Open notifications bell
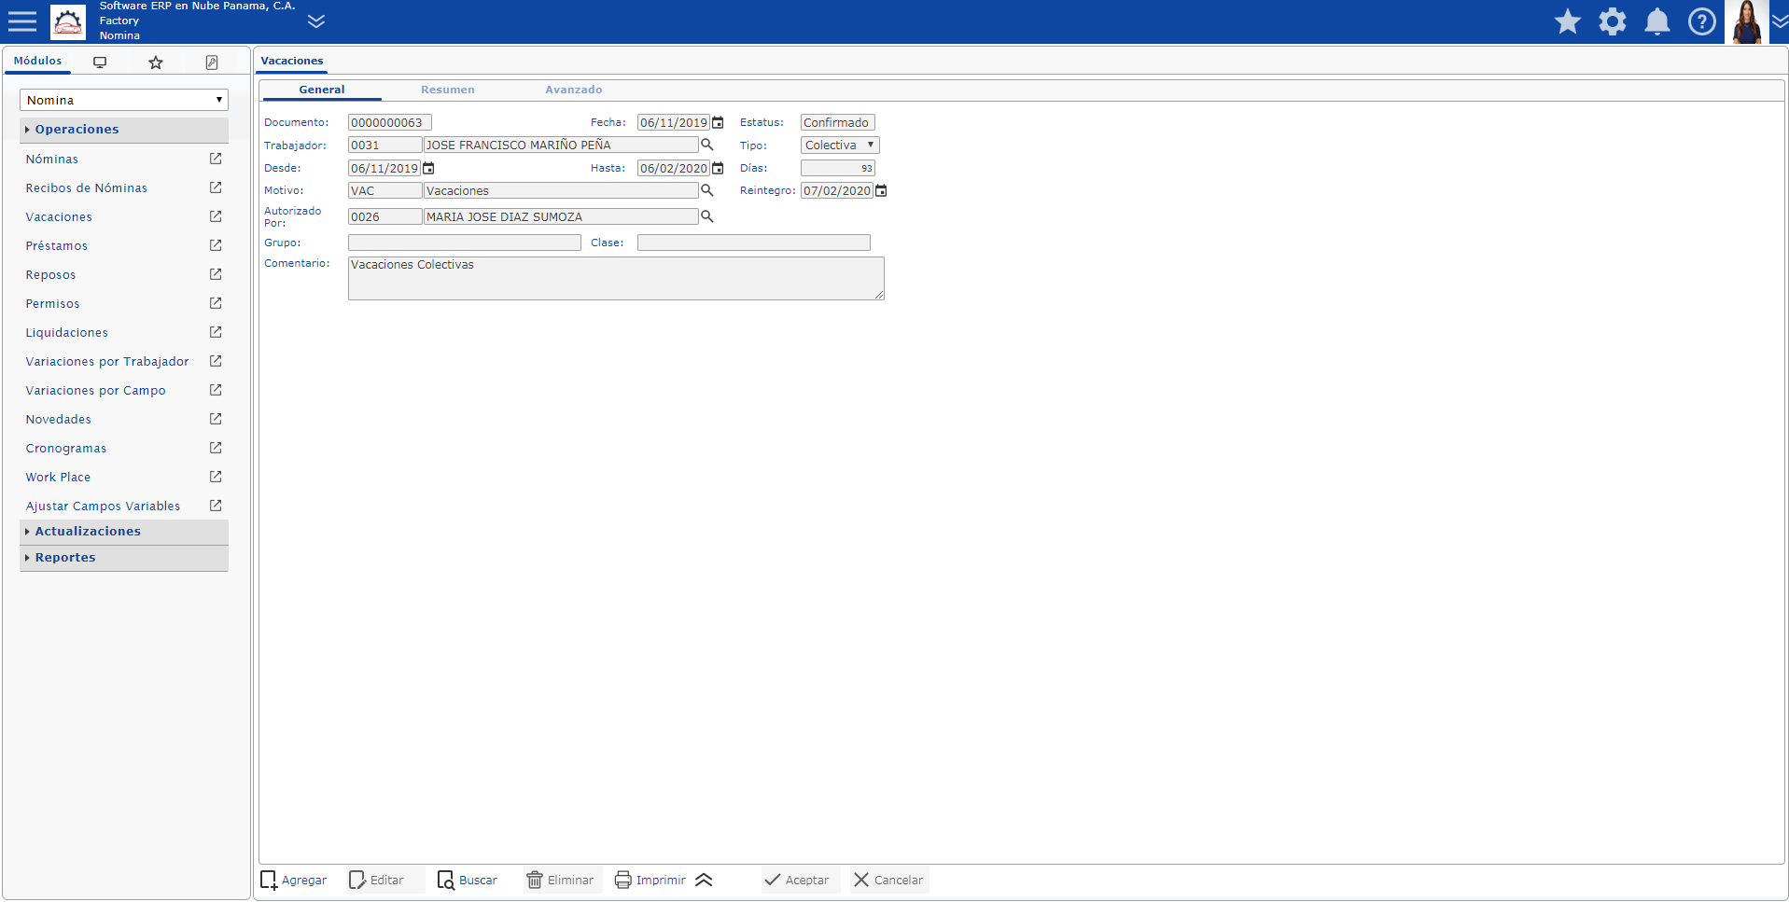Screen dimensions: 1789x902 click(1657, 21)
